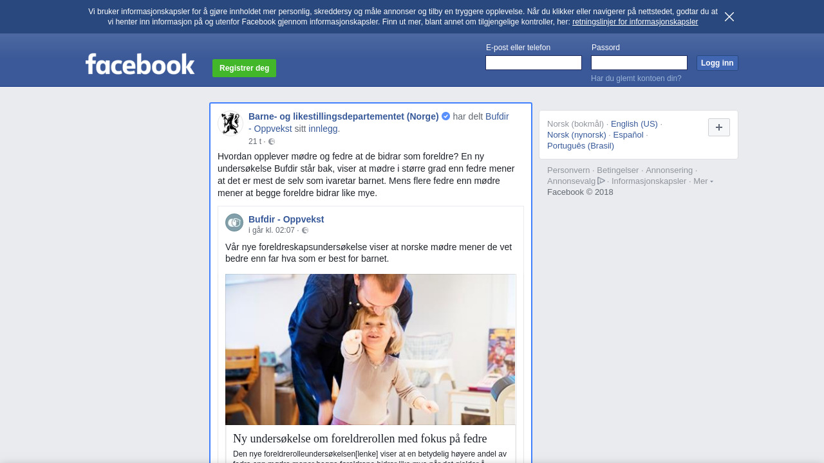The width and height of the screenshot is (824, 463).
Task: Open the Personvern footer link
Action: tap(568, 170)
